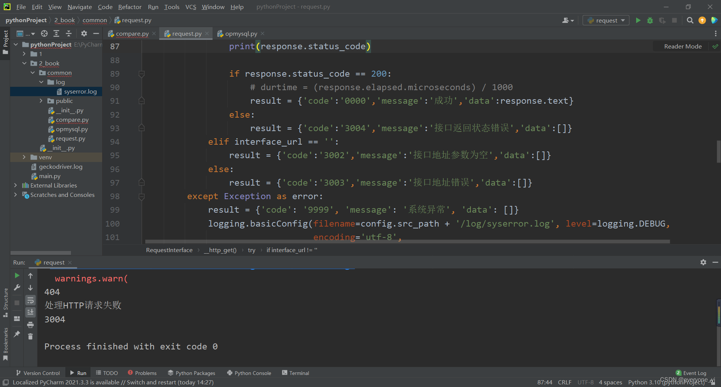
Task: Toggle code folding at line 89
Action: tap(142, 74)
